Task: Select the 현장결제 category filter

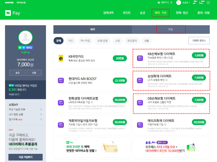Action: (132, 40)
